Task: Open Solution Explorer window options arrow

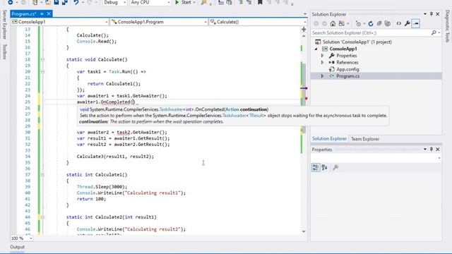Action: pyautogui.click(x=425, y=14)
